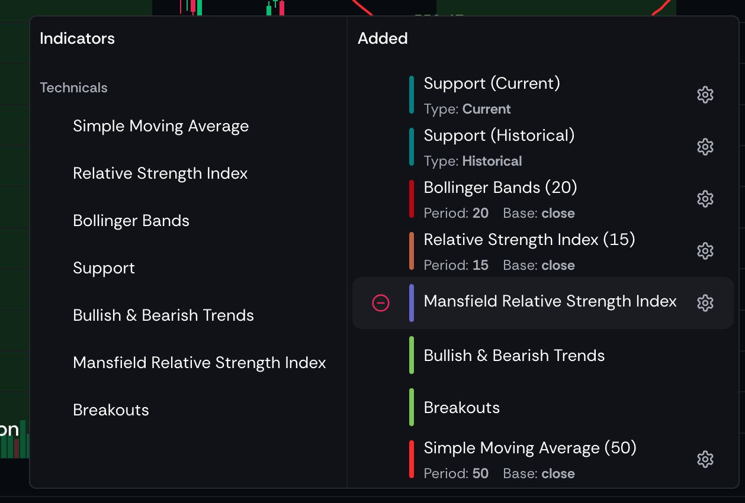The width and height of the screenshot is (745, 503).
Task: Click the red Simple Moving Average color bar
Action: click(412, 459)
